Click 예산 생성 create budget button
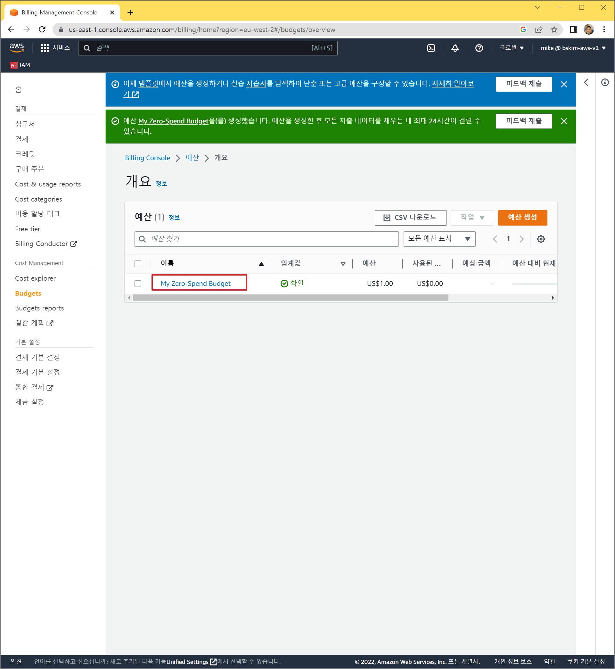This screenshot has height=669, width=615. click(522, 218)
